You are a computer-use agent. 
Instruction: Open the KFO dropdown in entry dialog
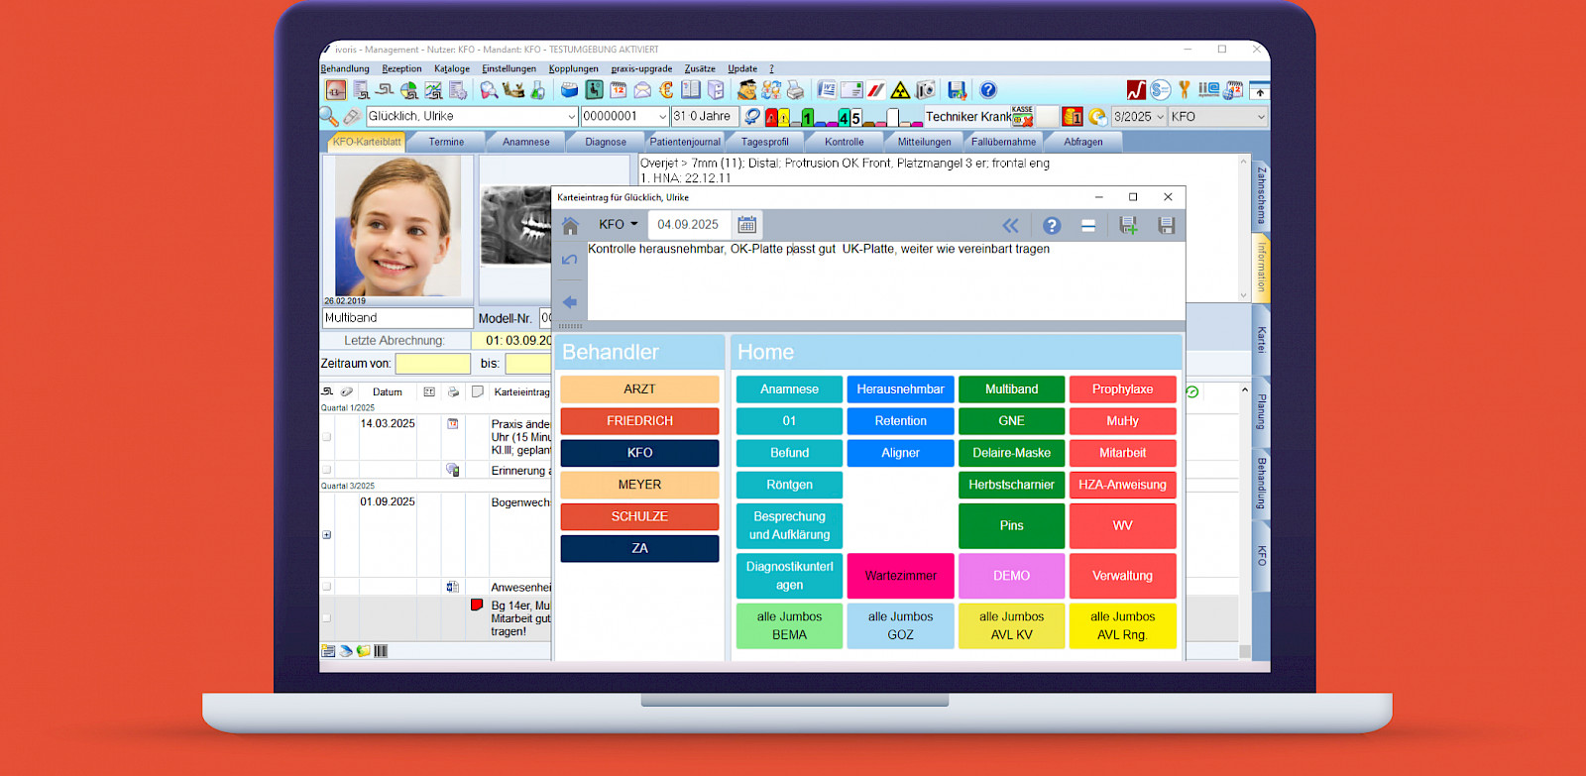point(619,225)
